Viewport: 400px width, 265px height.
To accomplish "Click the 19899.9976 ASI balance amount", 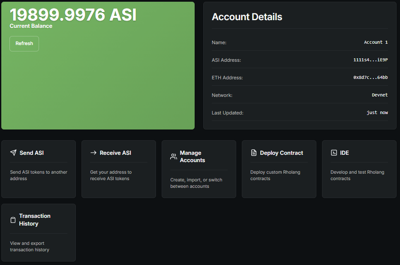I will [x=73, y=15].
